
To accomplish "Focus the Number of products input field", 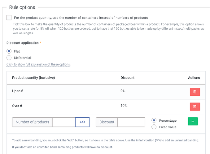I will (64, 122).
